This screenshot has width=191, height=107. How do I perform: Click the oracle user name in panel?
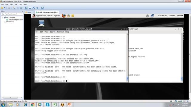pos(180,16)
